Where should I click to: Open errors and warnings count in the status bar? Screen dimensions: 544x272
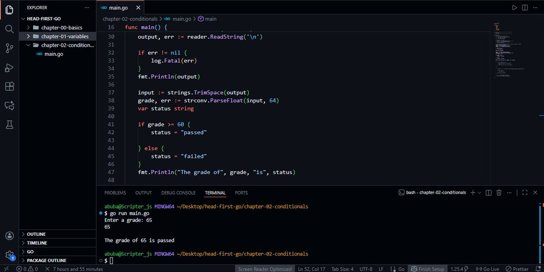pos(27,269)
